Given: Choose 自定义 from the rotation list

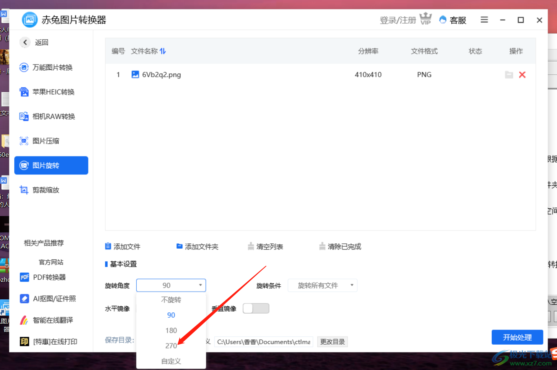Looking at the screenshot, I should point(171,361).
